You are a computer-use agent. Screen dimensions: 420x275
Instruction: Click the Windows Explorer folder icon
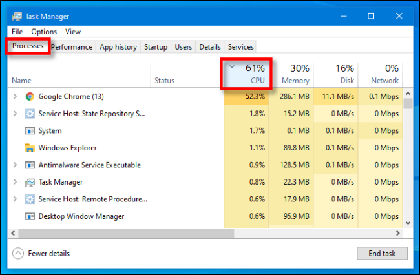30,148
